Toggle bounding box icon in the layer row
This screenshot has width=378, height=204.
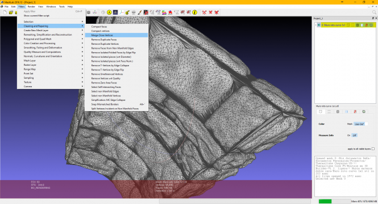(x=348, y=25)
